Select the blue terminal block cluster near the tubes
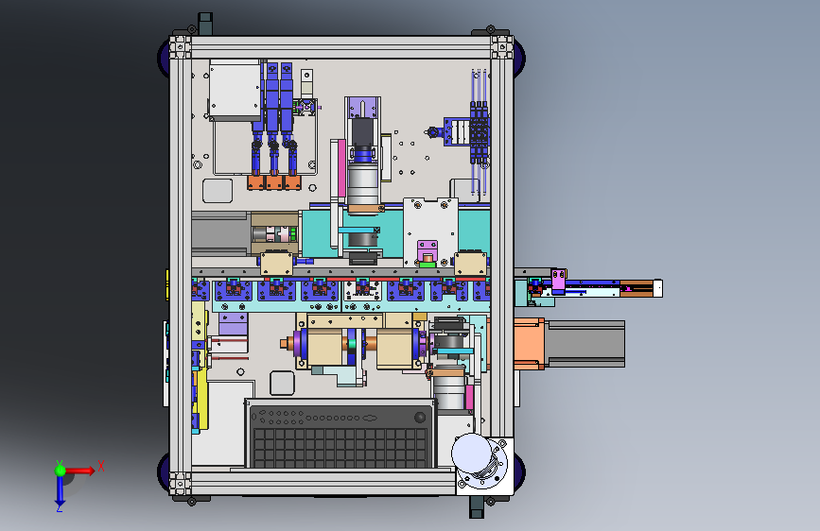The height and width of the screenshot is (531, 820). click(479, 132)
